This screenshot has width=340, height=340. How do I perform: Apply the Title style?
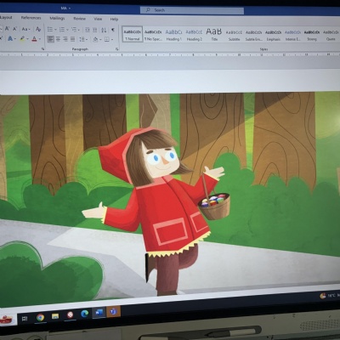pos(214,35)
